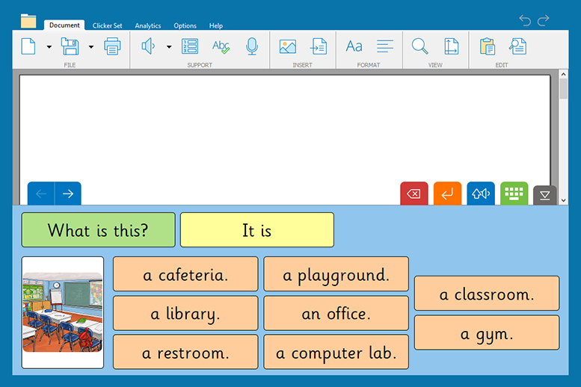Click the spell check Abc icon
Image resolution: width=581 pixels, height=387 pixels.
(x=221, y=47)
